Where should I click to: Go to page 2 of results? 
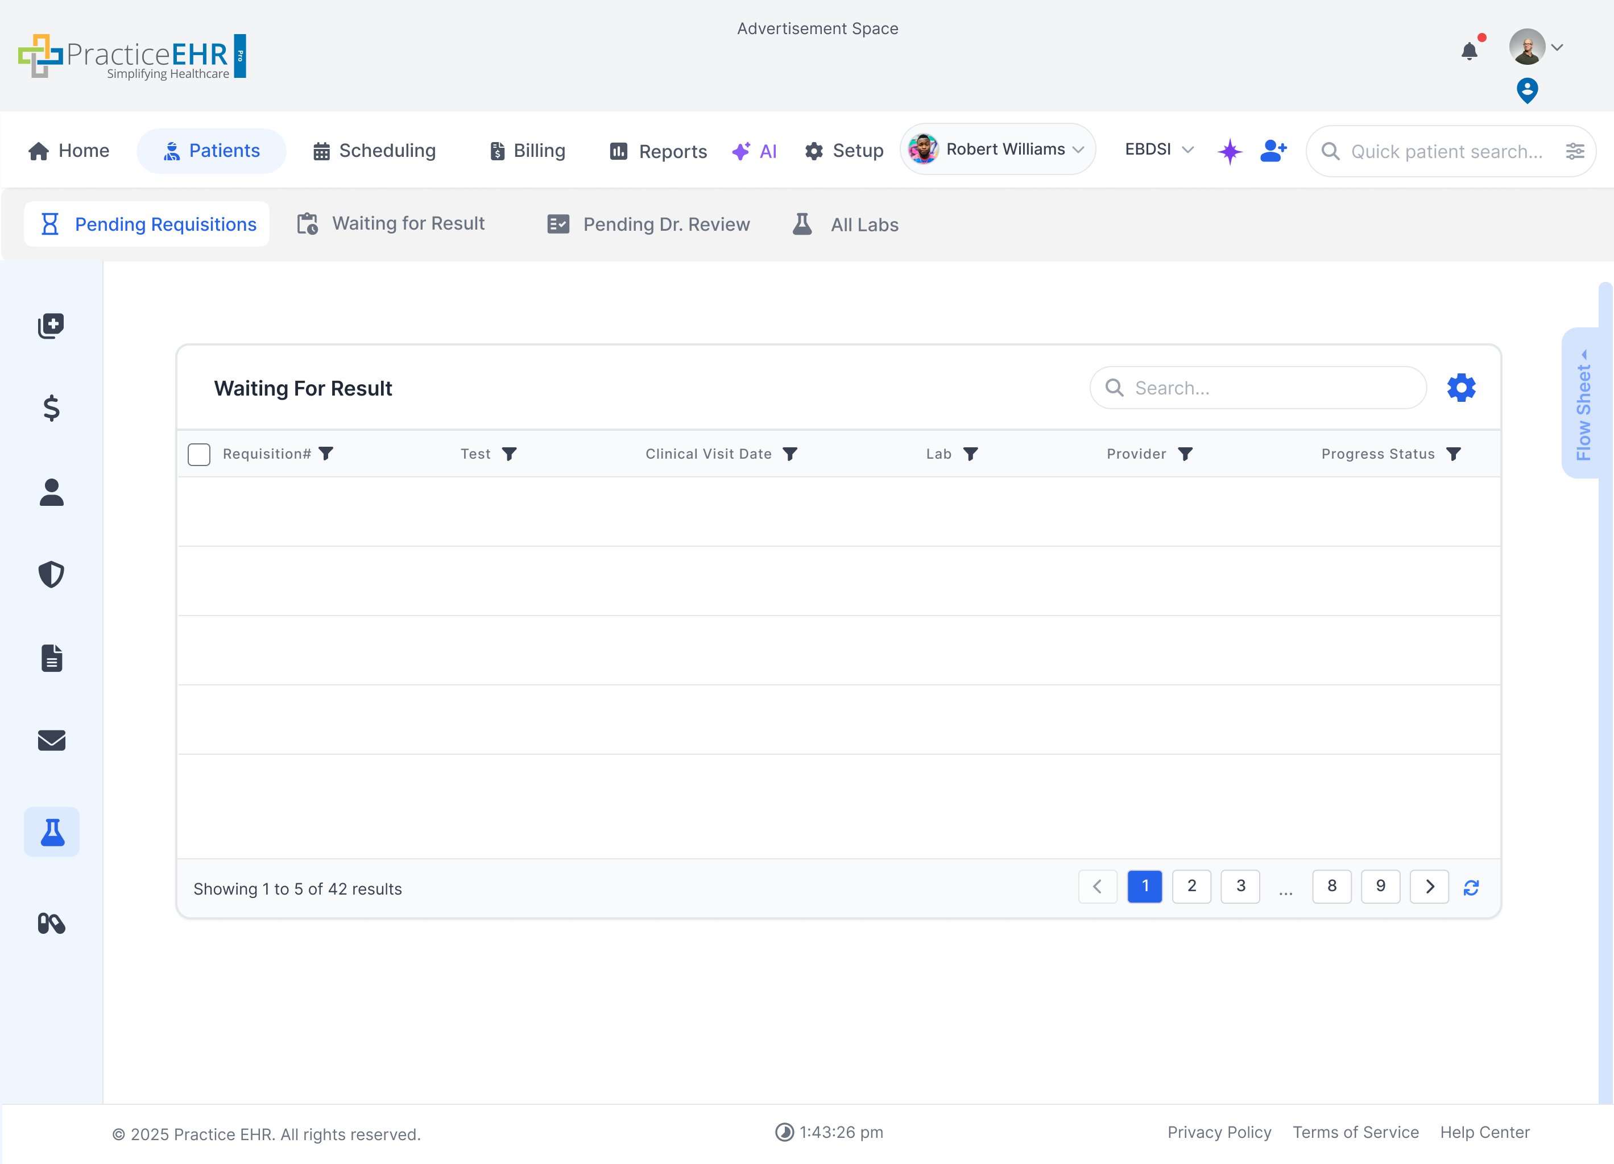point(1191,886)
